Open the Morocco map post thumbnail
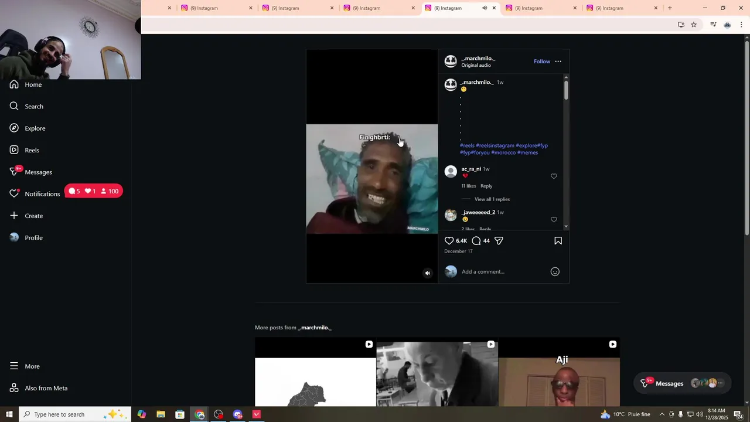Image resolution: width=750 pixels, height=422 pixels. click(315, 372)
